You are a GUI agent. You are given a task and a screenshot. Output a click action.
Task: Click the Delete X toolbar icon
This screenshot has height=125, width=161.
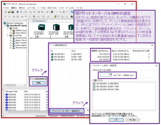(67, 12)
